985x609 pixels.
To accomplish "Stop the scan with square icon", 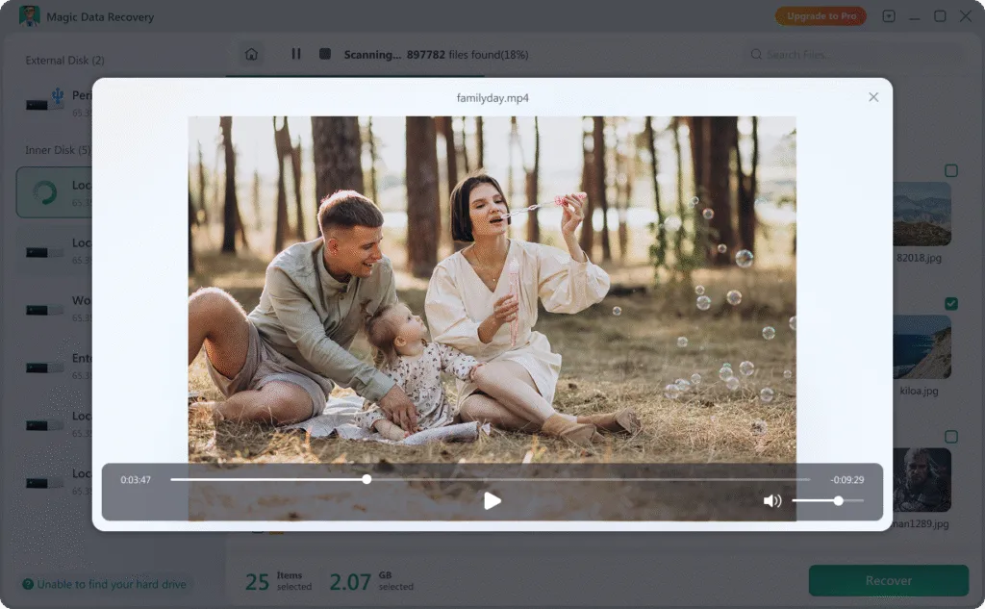I will point(325,54).
